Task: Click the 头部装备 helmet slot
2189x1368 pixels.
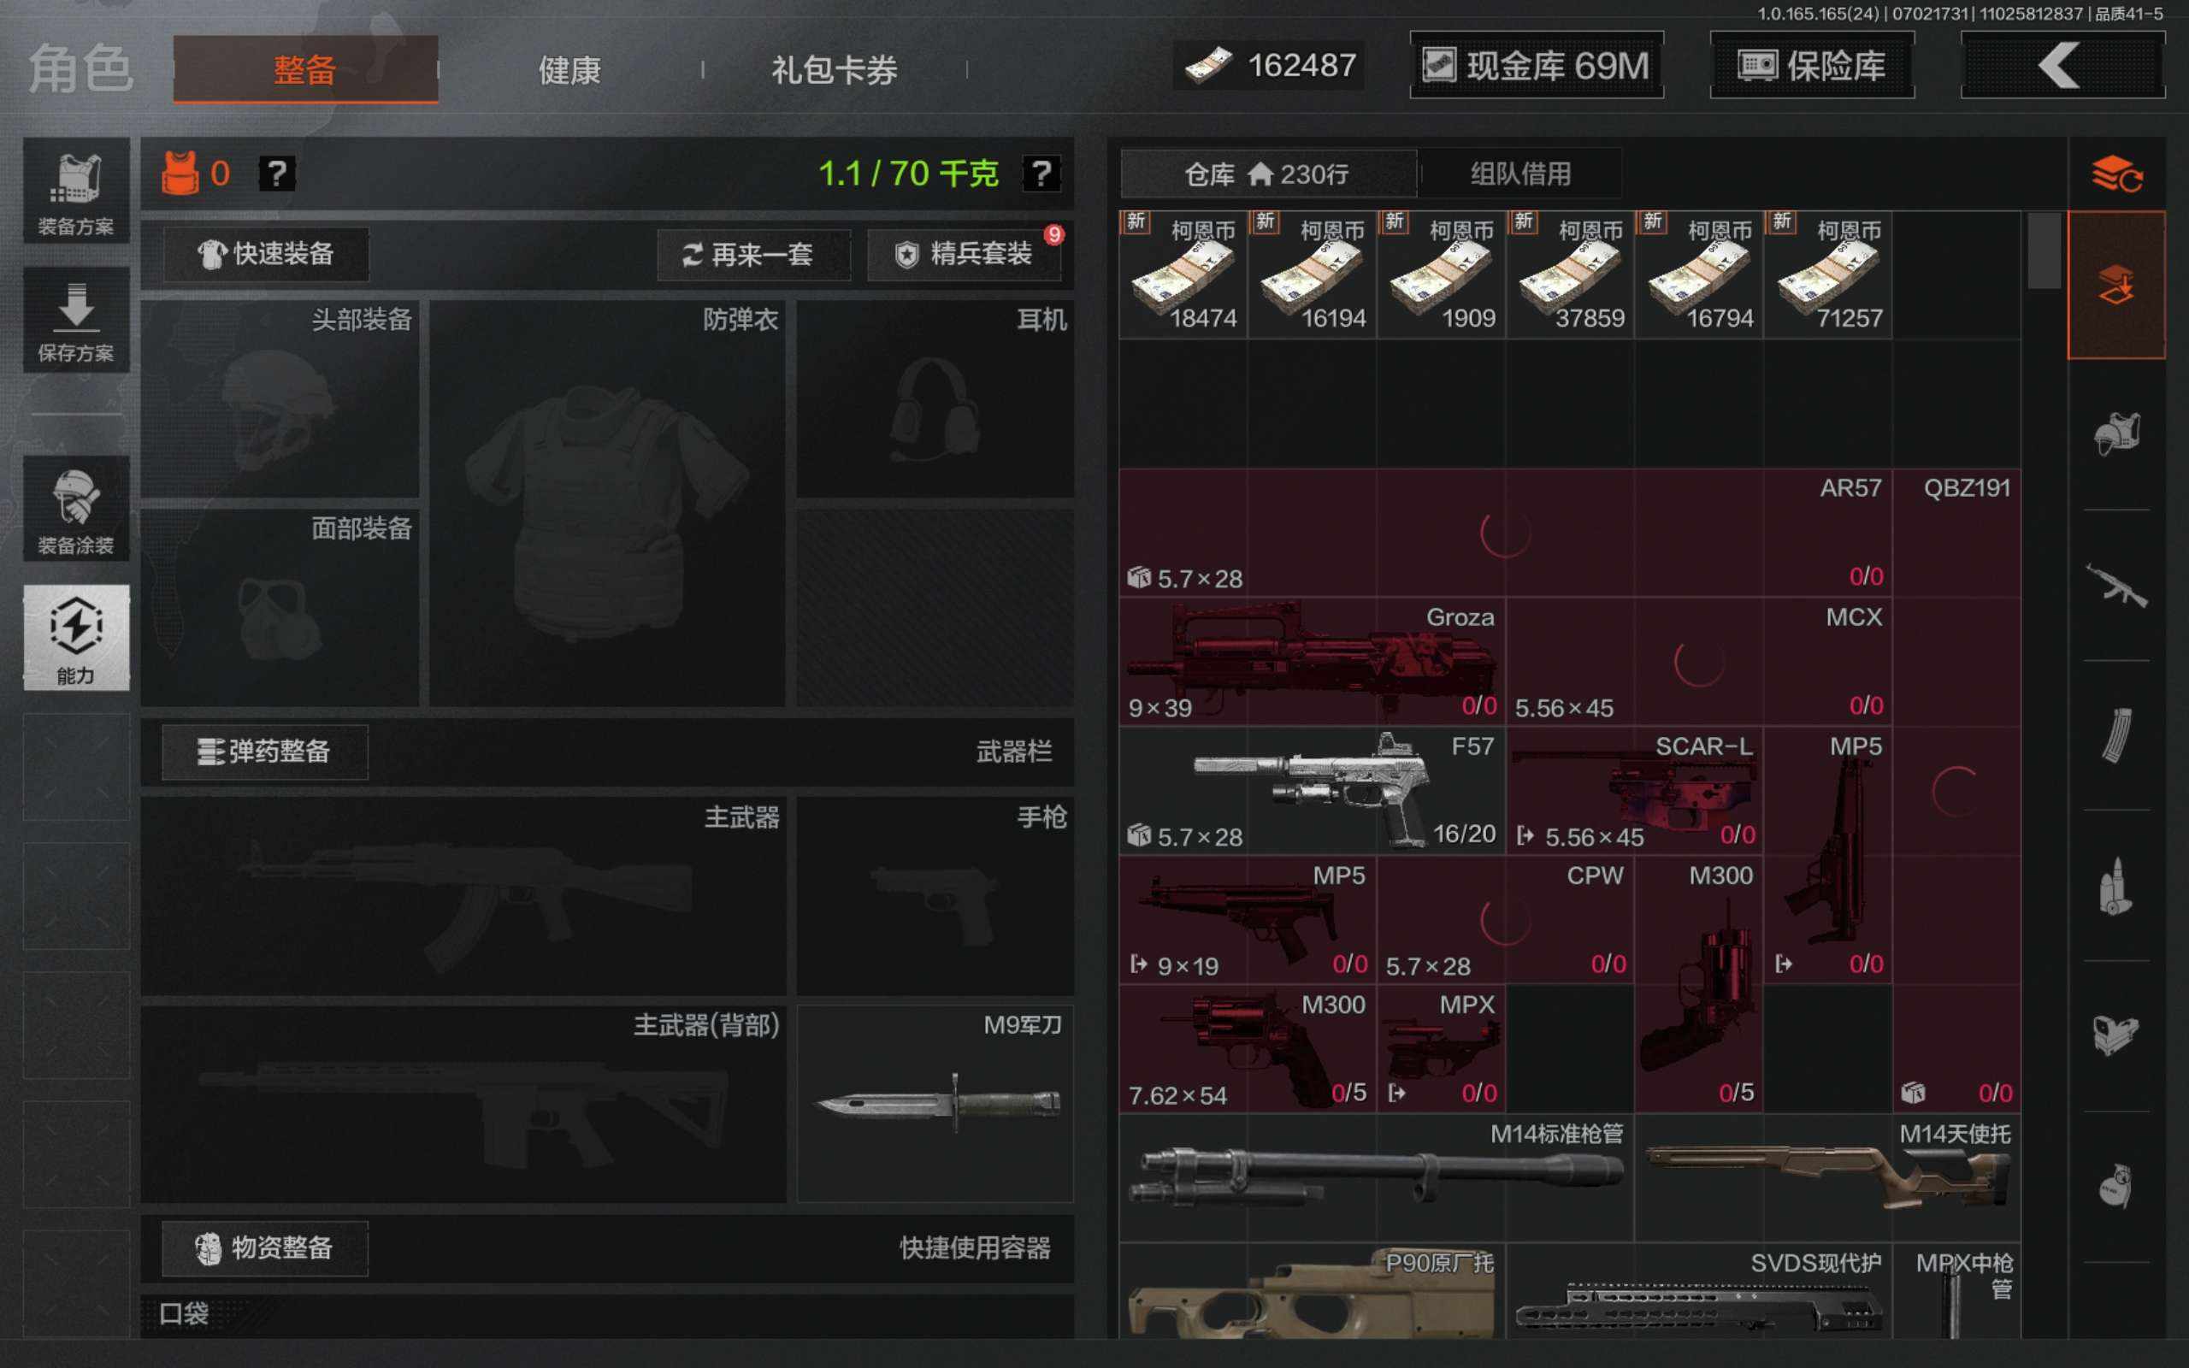Action: pyautogui.click(x=280, y=399)
